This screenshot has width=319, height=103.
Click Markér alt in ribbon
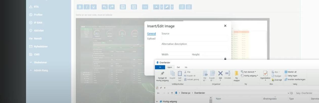tap(291, 72)
